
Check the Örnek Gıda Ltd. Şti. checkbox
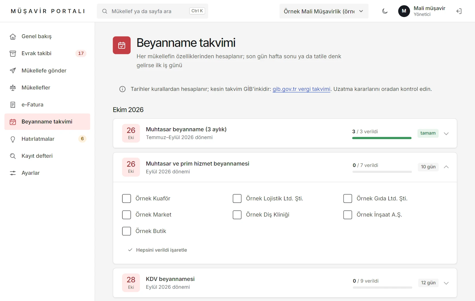[348, 199]
